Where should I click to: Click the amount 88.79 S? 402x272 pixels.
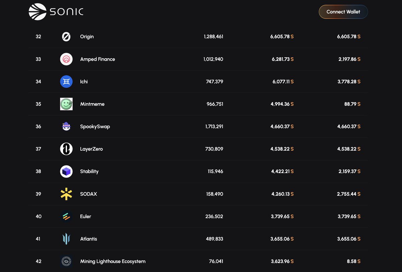(x=352, y=104)
